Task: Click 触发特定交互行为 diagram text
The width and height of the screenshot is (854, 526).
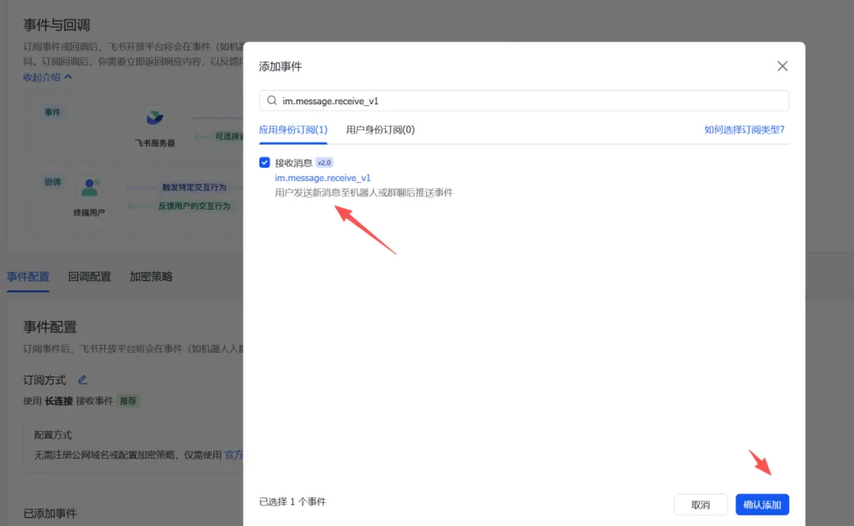Action: coord(194,187)
